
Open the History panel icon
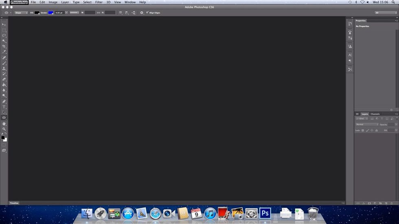point(350,24)
